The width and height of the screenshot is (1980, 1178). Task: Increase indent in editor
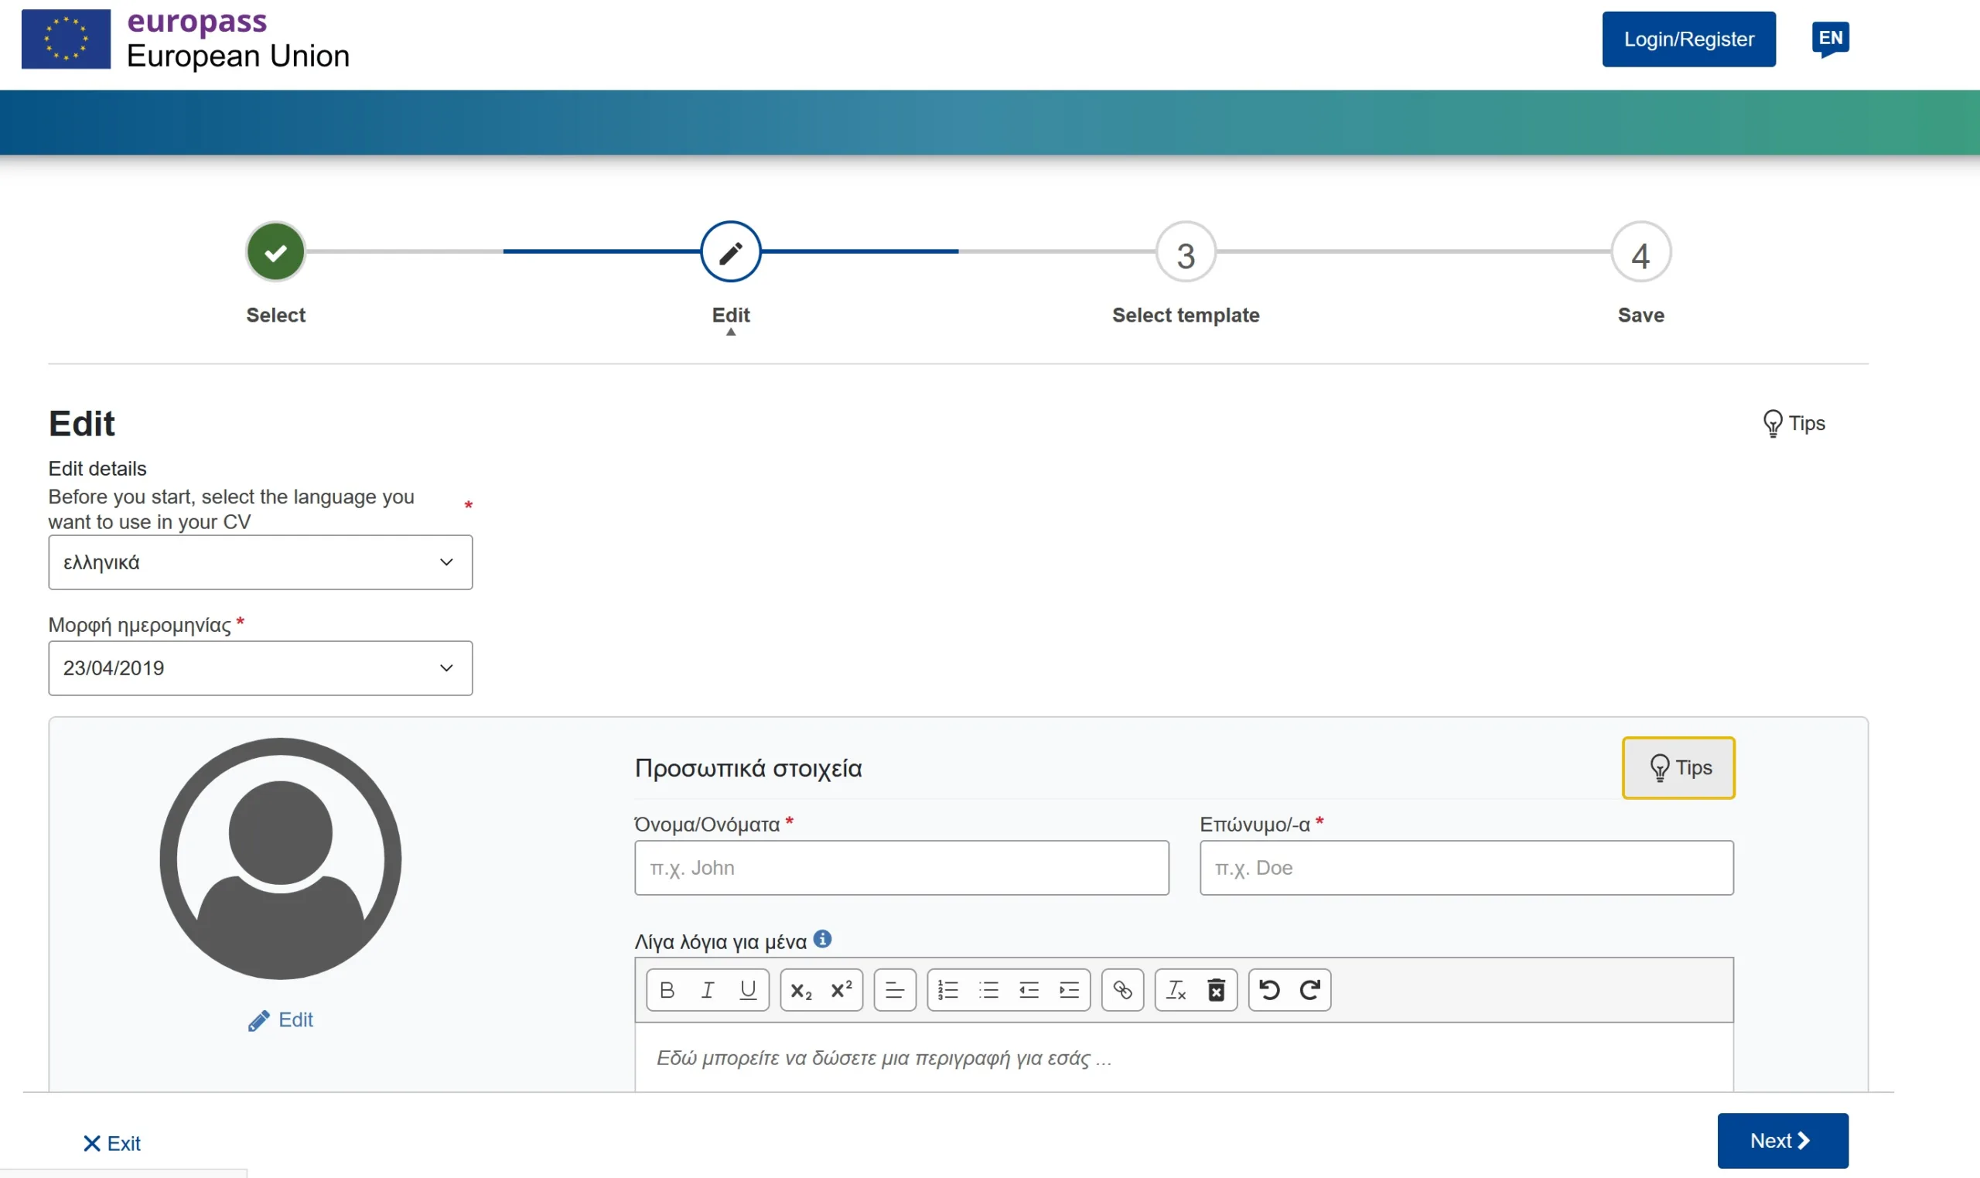tap(1070, 990)
